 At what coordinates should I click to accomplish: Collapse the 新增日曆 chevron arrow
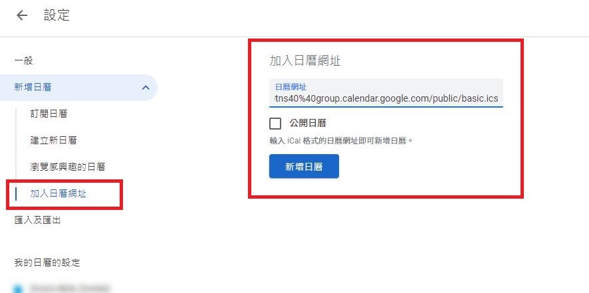coord(146,88)
